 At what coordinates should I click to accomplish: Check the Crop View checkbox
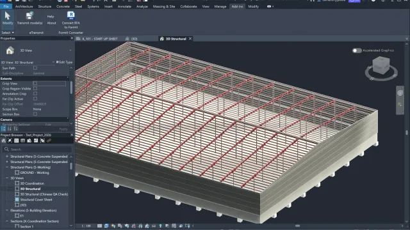click(x=35, y=83)
